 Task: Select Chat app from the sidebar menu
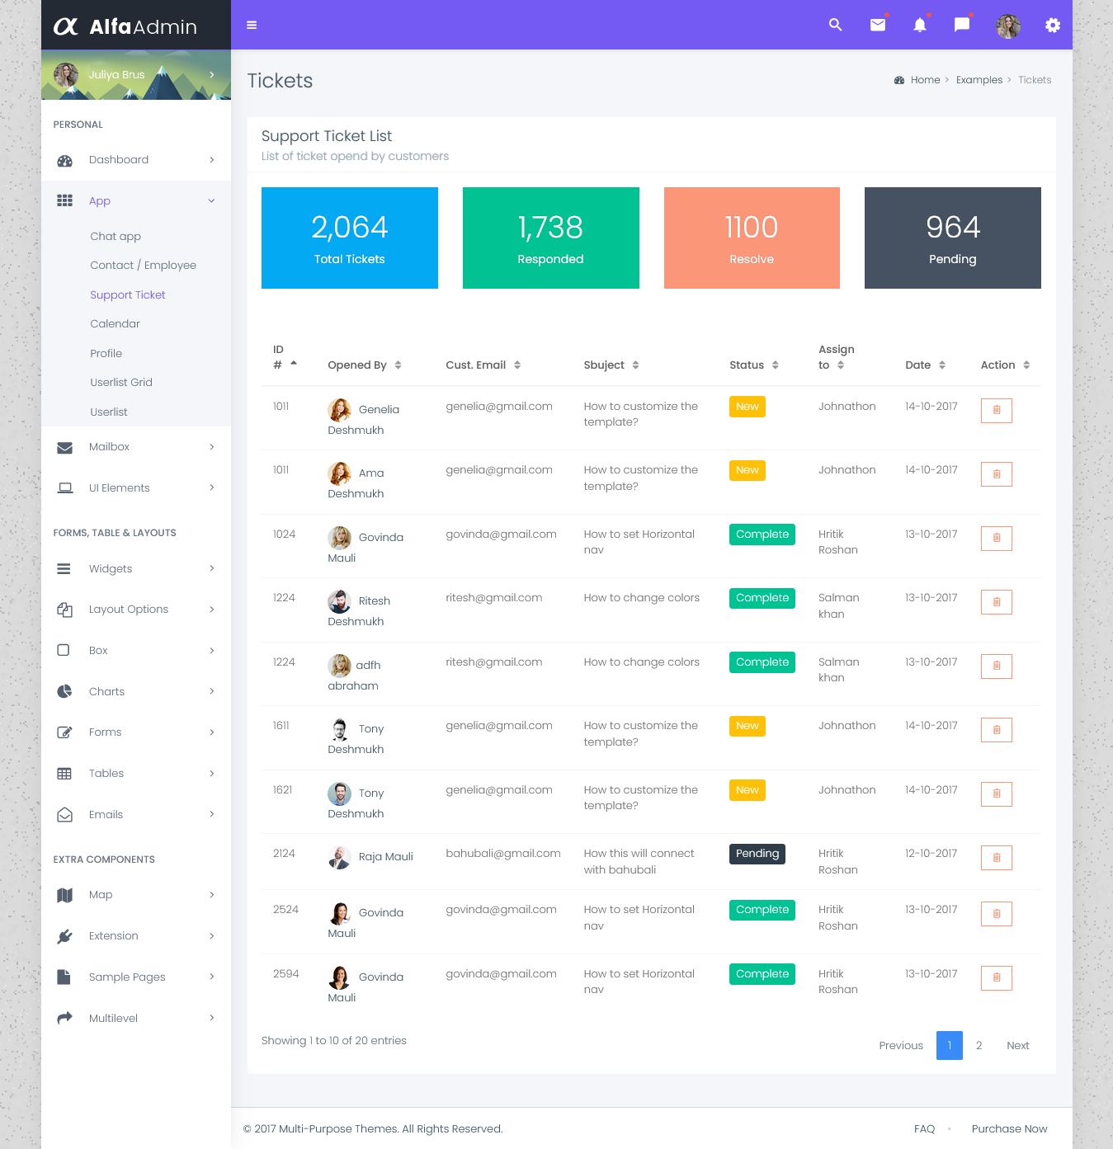[x=115, y=236]
